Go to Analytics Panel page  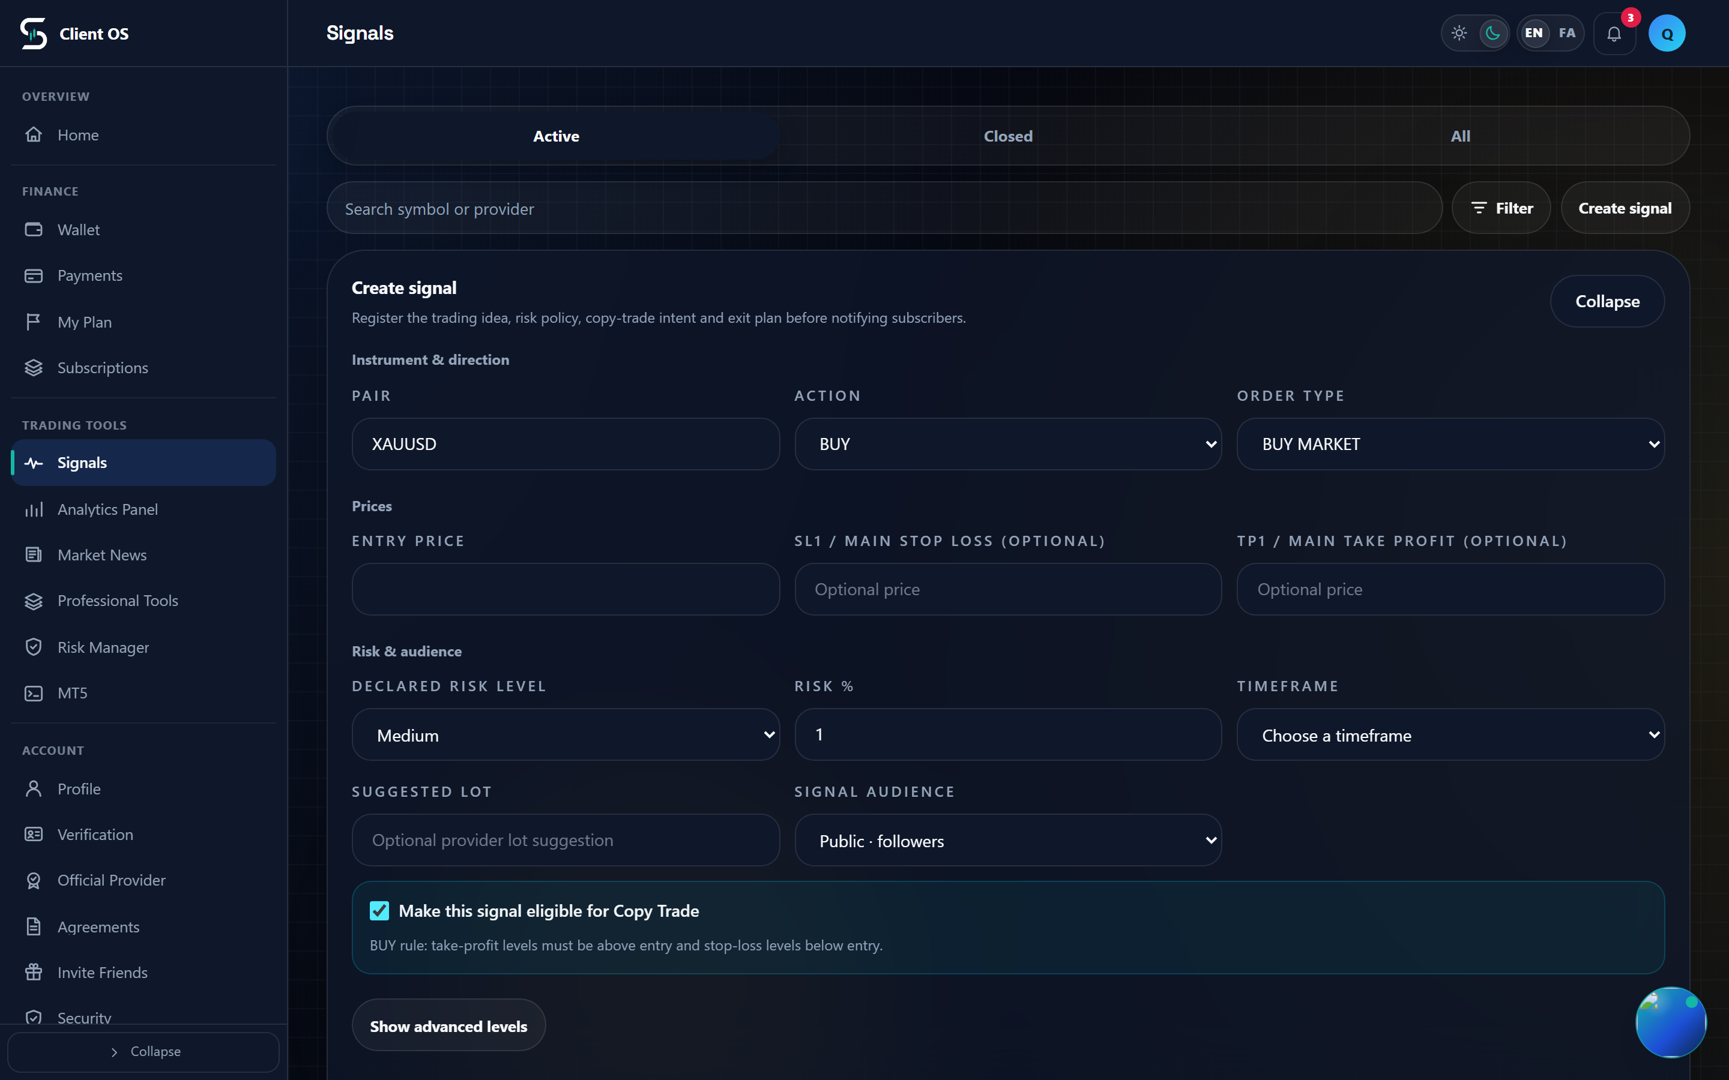143,509
